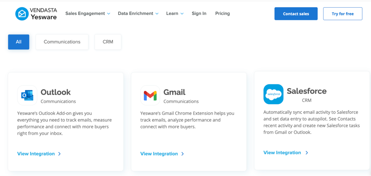Open the Pricing page
The image size is (371, 176).
(x=222, y=13)
